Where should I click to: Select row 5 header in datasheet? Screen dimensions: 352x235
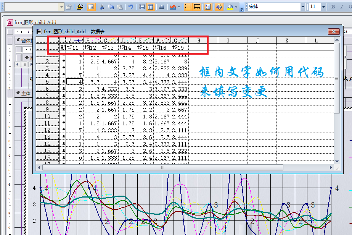[x=48, y=82]
